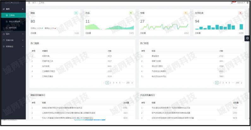Select page 1 in 热门搜索 pagination

[x=107, y=83]
